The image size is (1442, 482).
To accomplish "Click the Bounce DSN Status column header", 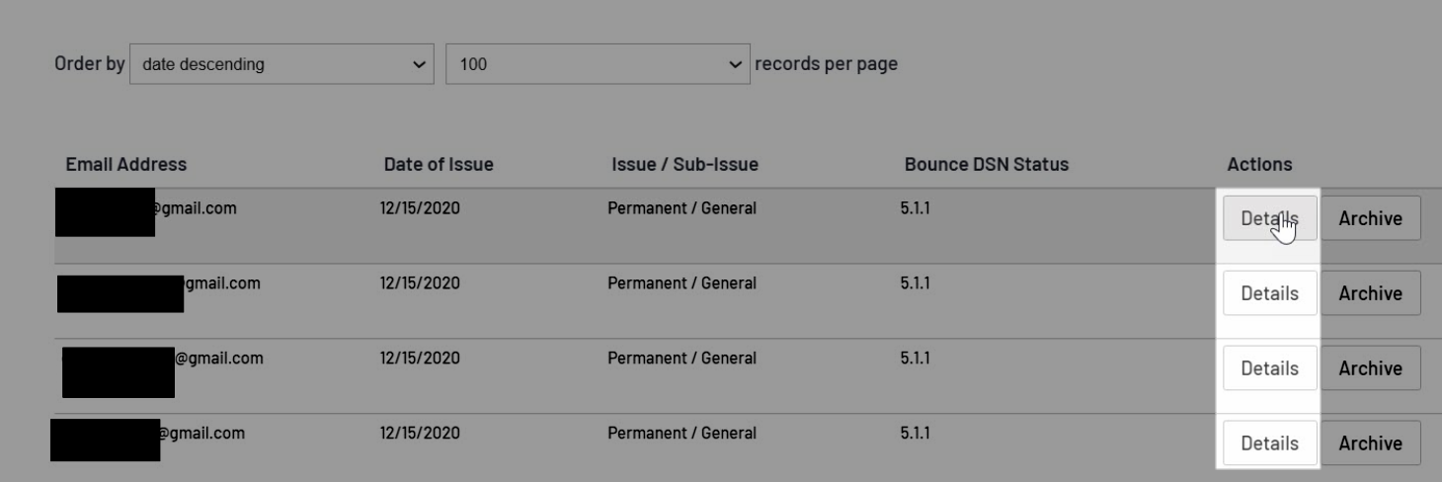I will (x=986, y=165).
